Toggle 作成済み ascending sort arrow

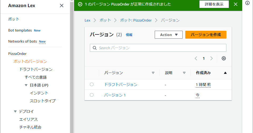[x=225, y=73]
